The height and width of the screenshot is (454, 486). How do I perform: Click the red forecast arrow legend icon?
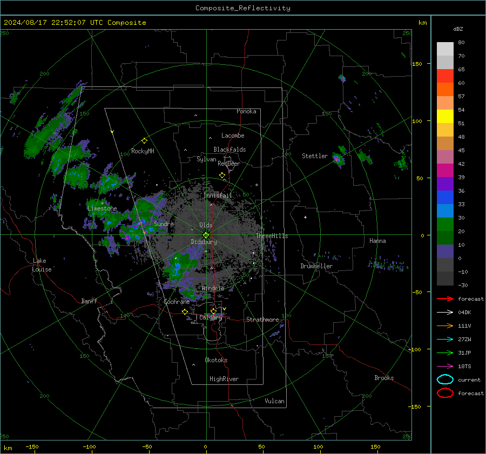[445, 299]
